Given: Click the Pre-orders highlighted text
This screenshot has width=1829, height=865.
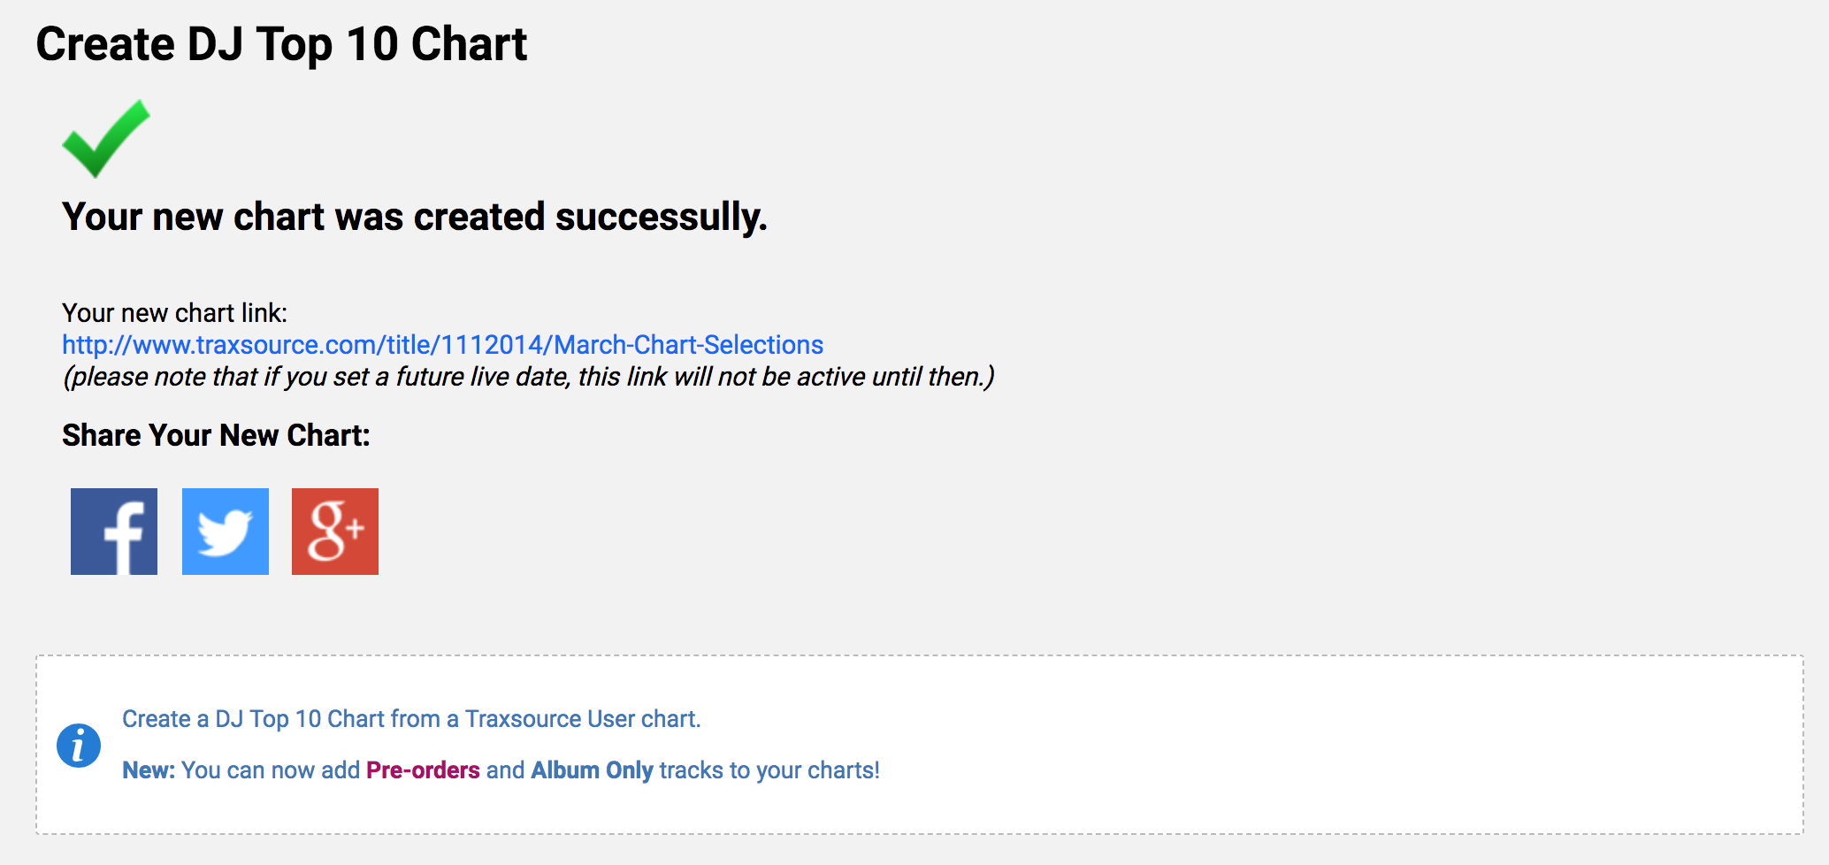Looking at the screenshot, I should tap(423, 770).
